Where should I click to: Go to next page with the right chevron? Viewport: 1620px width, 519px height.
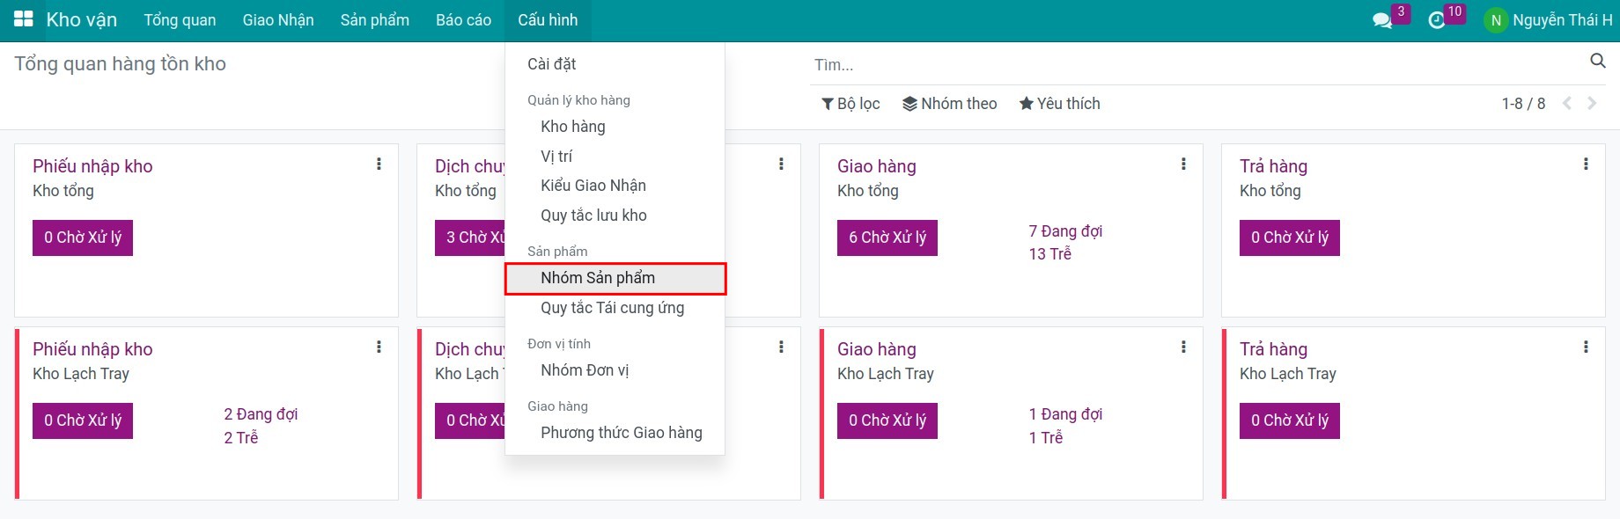click(x=1591, y=103)
